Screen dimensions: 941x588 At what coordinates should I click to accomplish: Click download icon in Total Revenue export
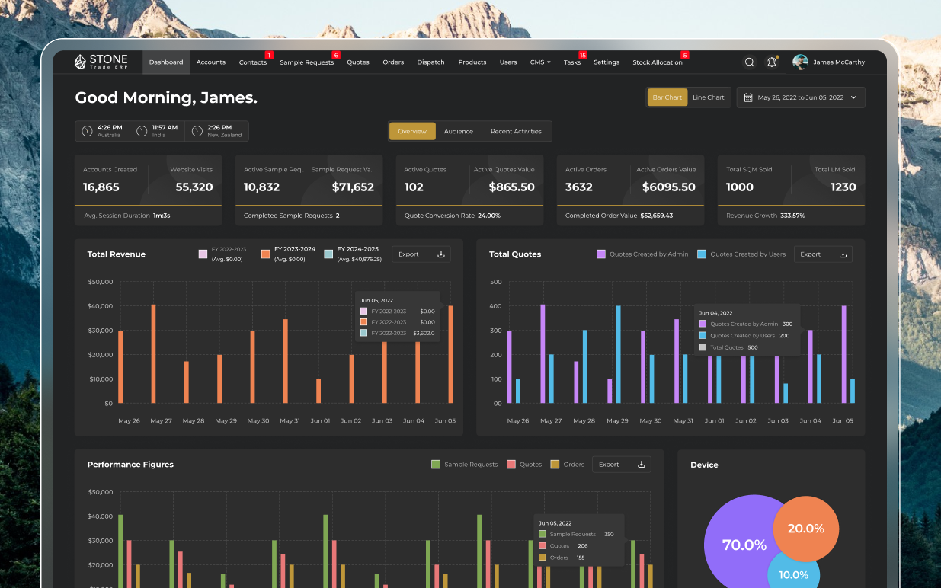(441, 254)
